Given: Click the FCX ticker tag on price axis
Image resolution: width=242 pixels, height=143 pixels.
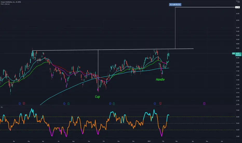Looking at the screenshot, I should pyautogui.click(x=234, y=54).
